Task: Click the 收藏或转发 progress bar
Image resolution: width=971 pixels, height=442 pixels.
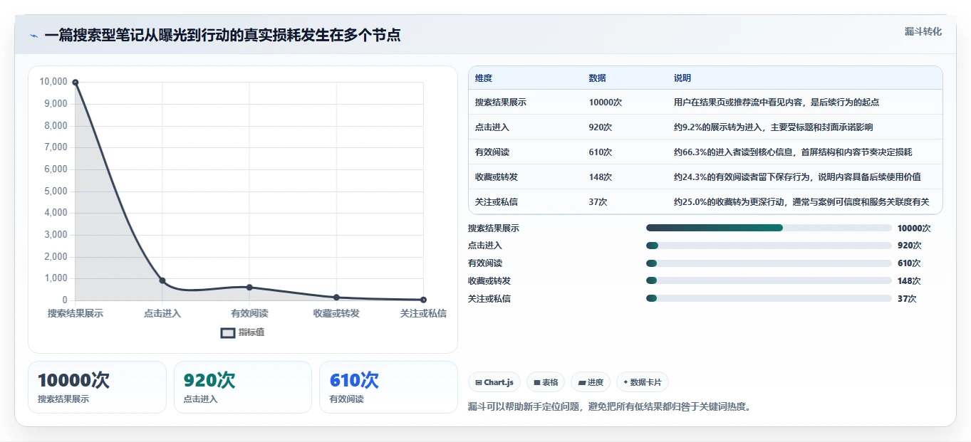Action: [769, 281]
